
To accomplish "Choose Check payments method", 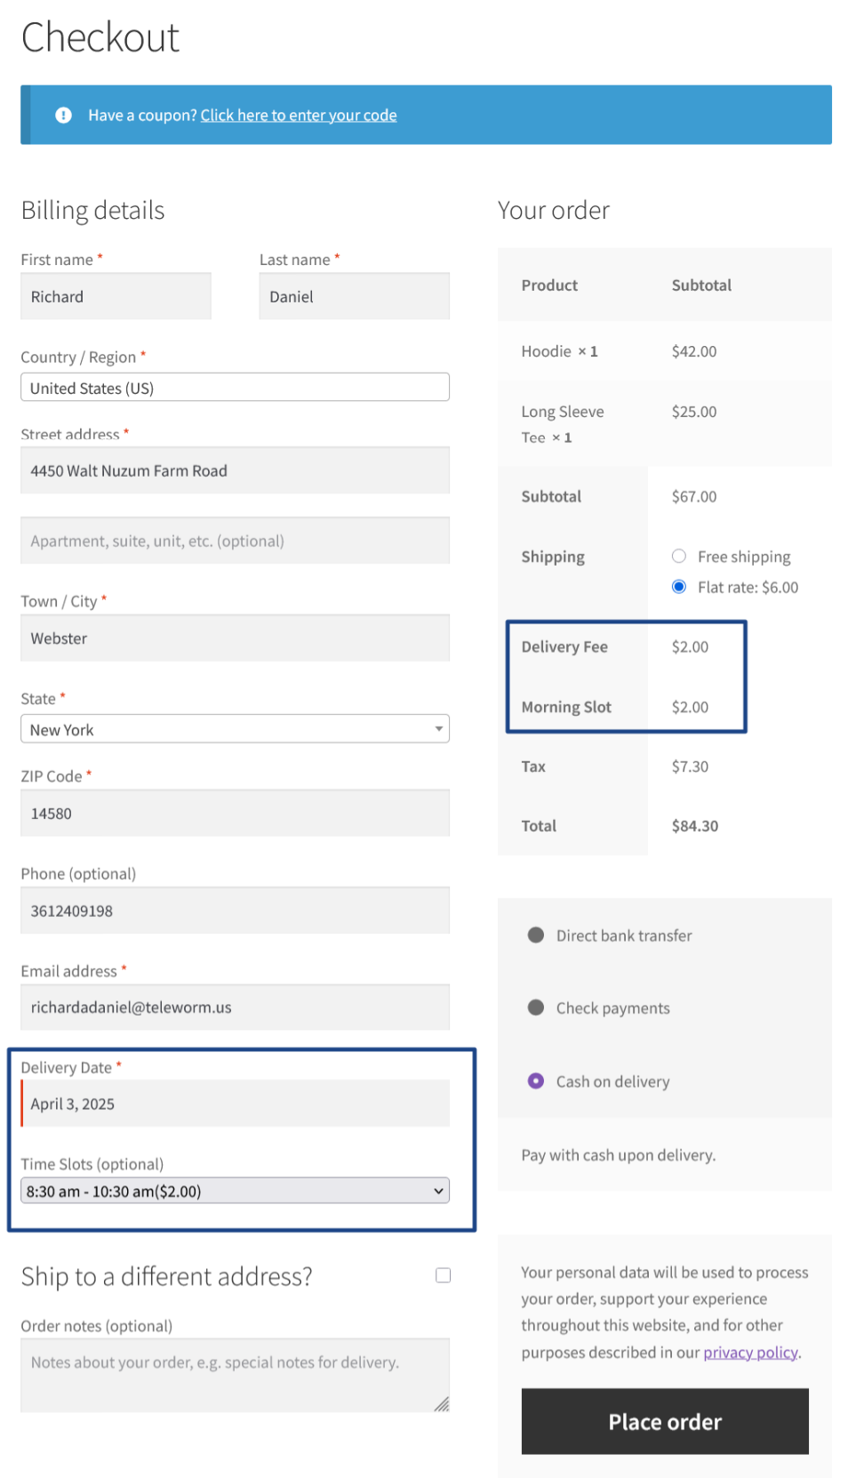I will pos(536,1008).
